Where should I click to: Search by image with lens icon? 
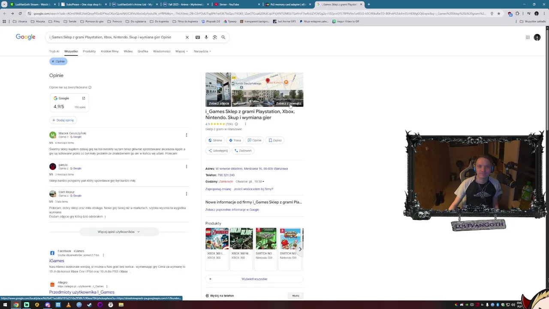pos(215,37)
